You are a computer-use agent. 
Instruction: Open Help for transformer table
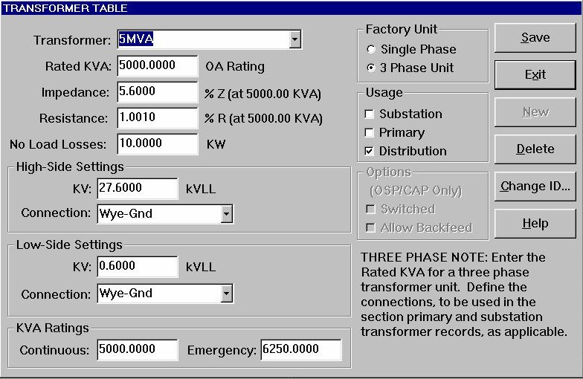[535, 223]
